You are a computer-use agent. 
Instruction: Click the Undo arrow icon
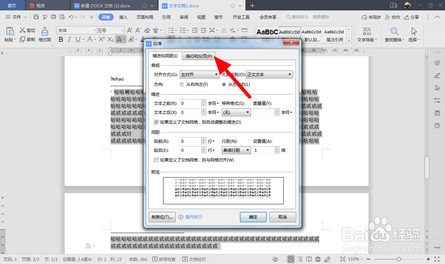point(71,17)
